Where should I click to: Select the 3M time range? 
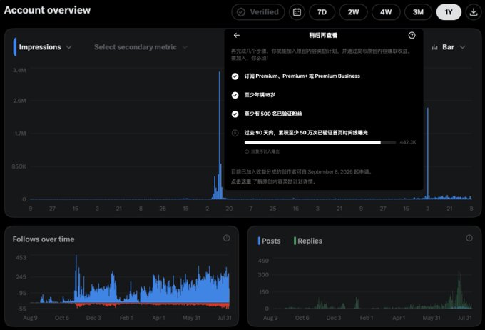pos(418,12)
